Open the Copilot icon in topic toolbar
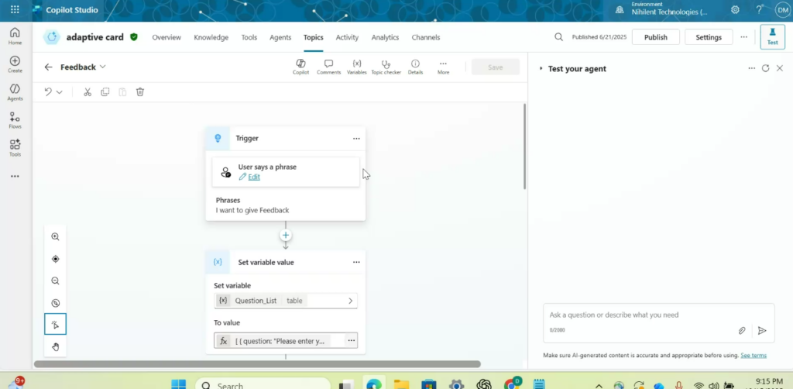The width and height of the screenshot is (793, 389). pyautogui.click(x=300, y=67)
